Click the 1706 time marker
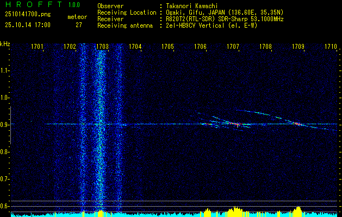 (x=200, y=47)
